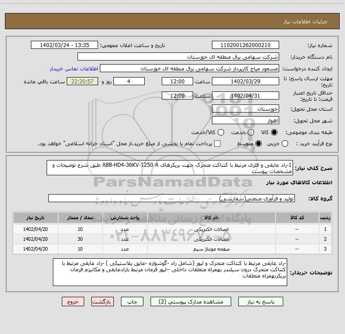Click the delivery city field اهواز
The height and width of the screenshot is (334, 345).
(x=246, y=121)
